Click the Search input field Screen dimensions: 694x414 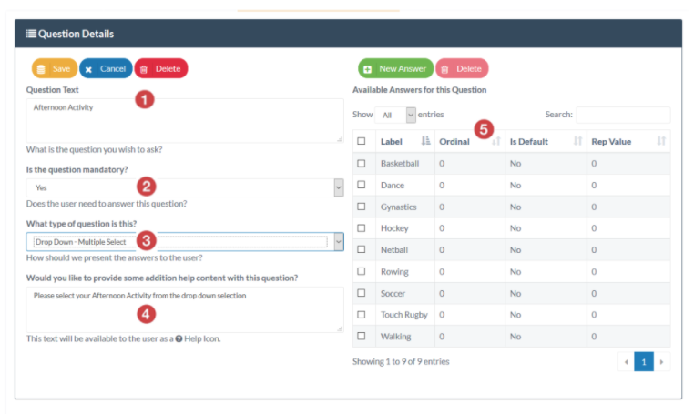pyautogui.click(x=623, y=115)
